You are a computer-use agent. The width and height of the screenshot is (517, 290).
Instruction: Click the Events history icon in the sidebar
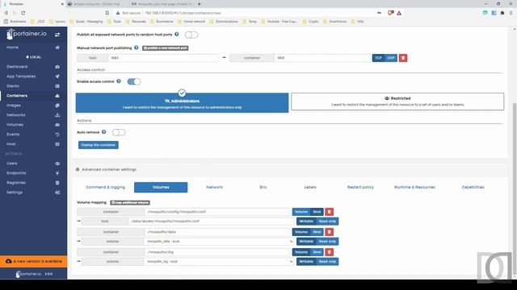point(57,135)
